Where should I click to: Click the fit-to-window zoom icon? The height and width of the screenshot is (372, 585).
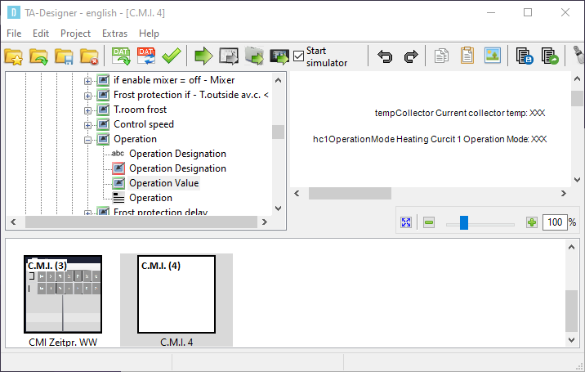coord(406,222)
